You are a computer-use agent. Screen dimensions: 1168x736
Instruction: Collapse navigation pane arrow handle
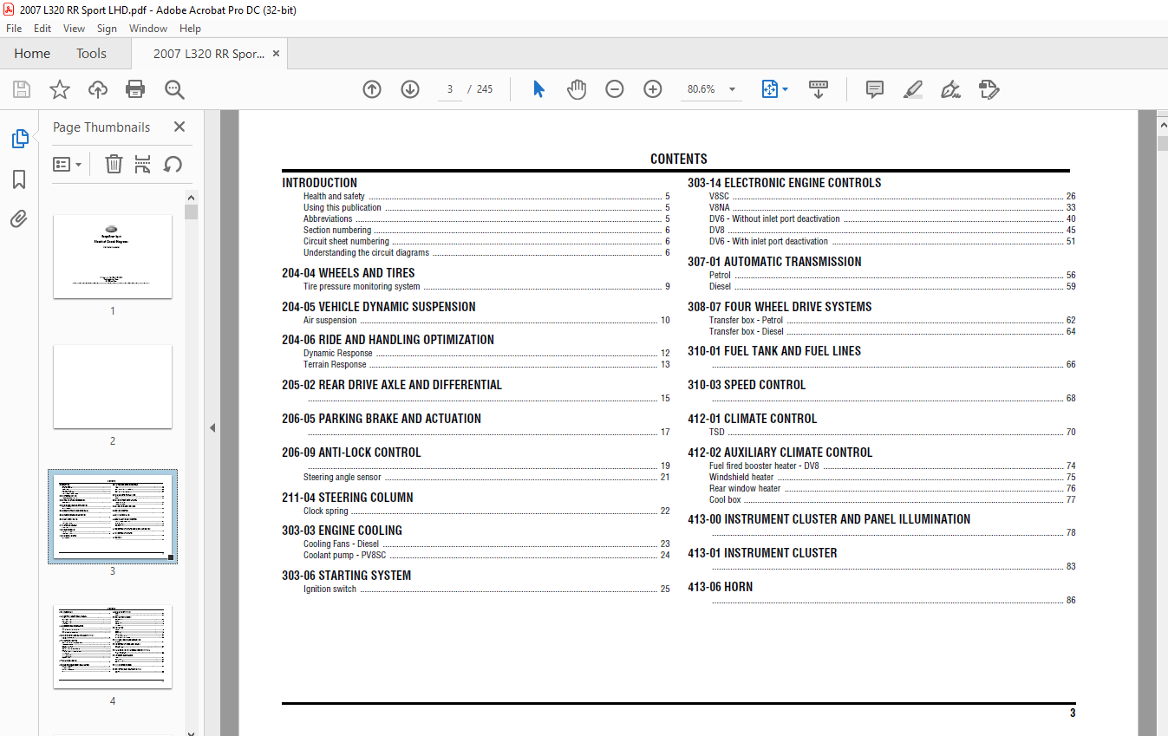click(x=212, y=427)
